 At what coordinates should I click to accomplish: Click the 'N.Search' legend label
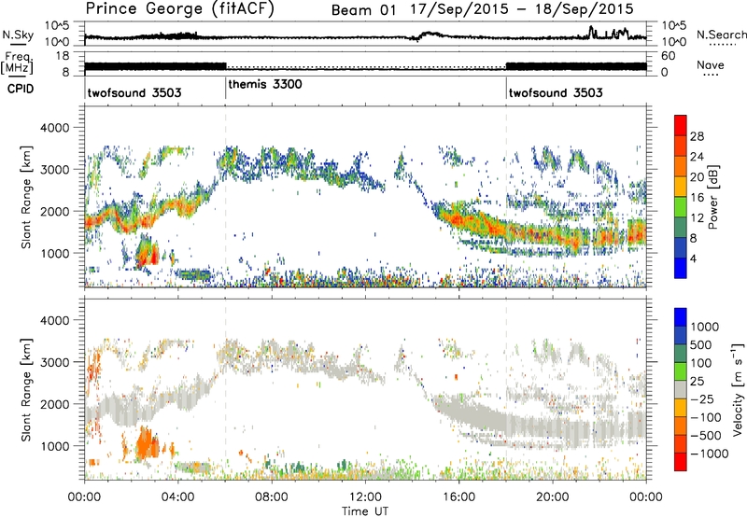(x=721, y=35)
